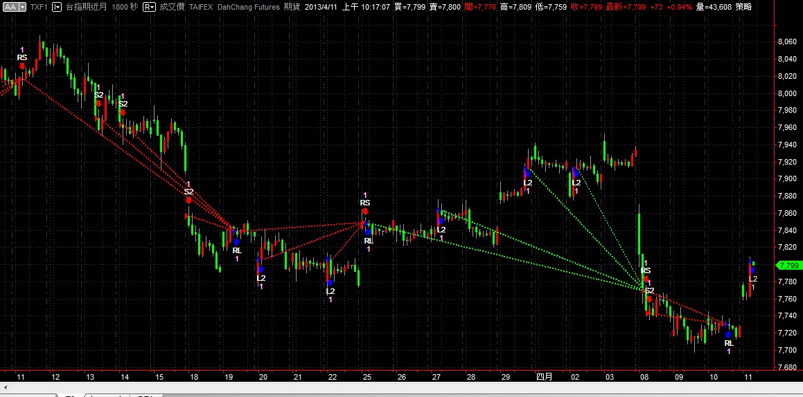Select the S2 marker on day 14
The width and height of the screenshot is (803, 397).
tap(123, 104)
